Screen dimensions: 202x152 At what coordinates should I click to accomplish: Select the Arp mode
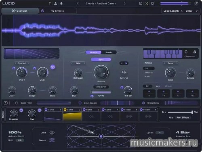[x=158, y=86]
